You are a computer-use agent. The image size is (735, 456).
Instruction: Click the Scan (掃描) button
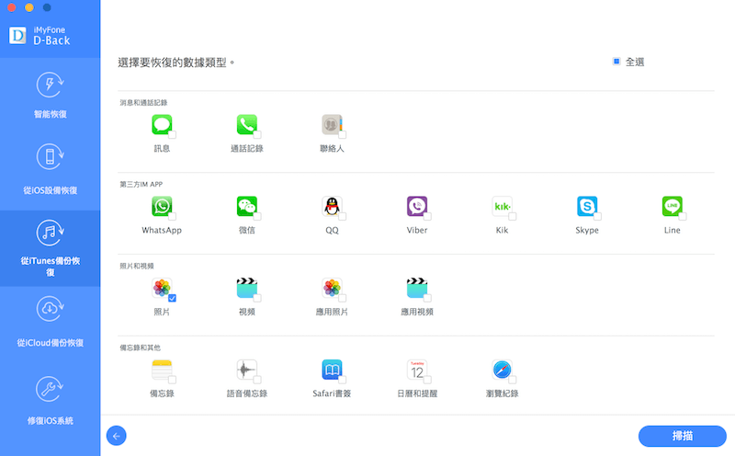tap(683, 436)
